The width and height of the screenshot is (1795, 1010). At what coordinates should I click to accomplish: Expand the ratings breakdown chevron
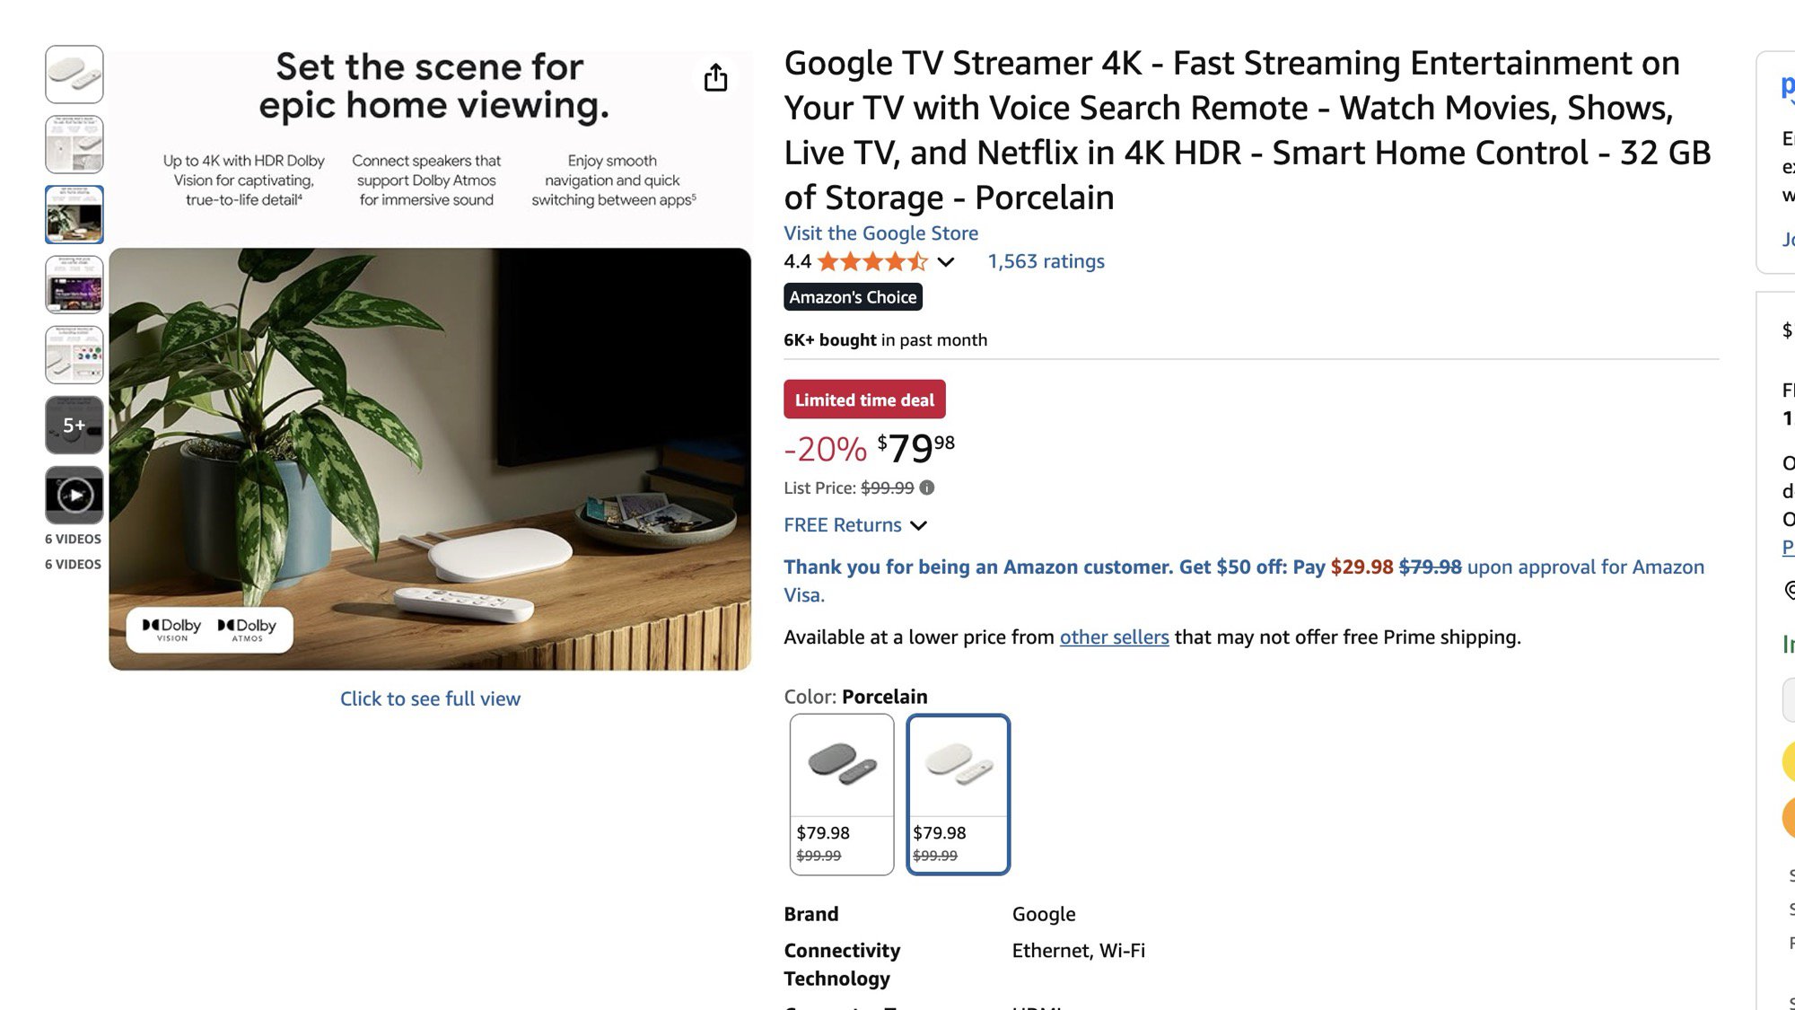[946, 262]
